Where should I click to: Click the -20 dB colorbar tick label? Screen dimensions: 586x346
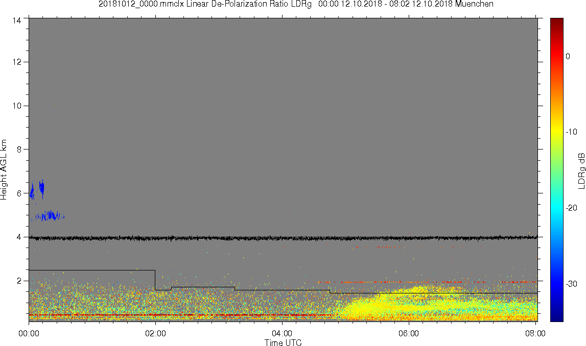571,208
